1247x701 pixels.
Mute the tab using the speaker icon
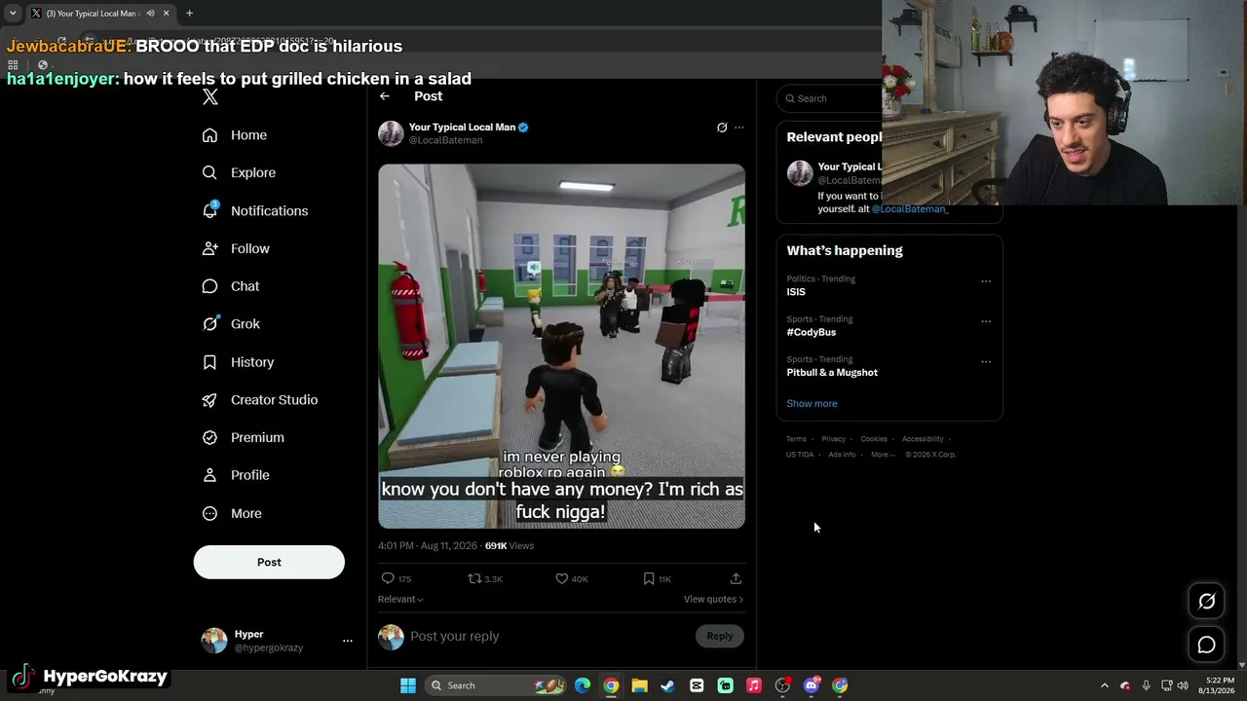click(x=150, y=14)
